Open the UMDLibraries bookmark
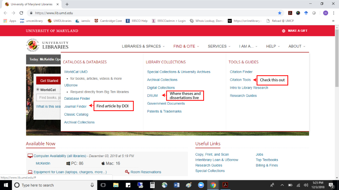Viewport: 339px width, 190px height. [x=60, y=21]
